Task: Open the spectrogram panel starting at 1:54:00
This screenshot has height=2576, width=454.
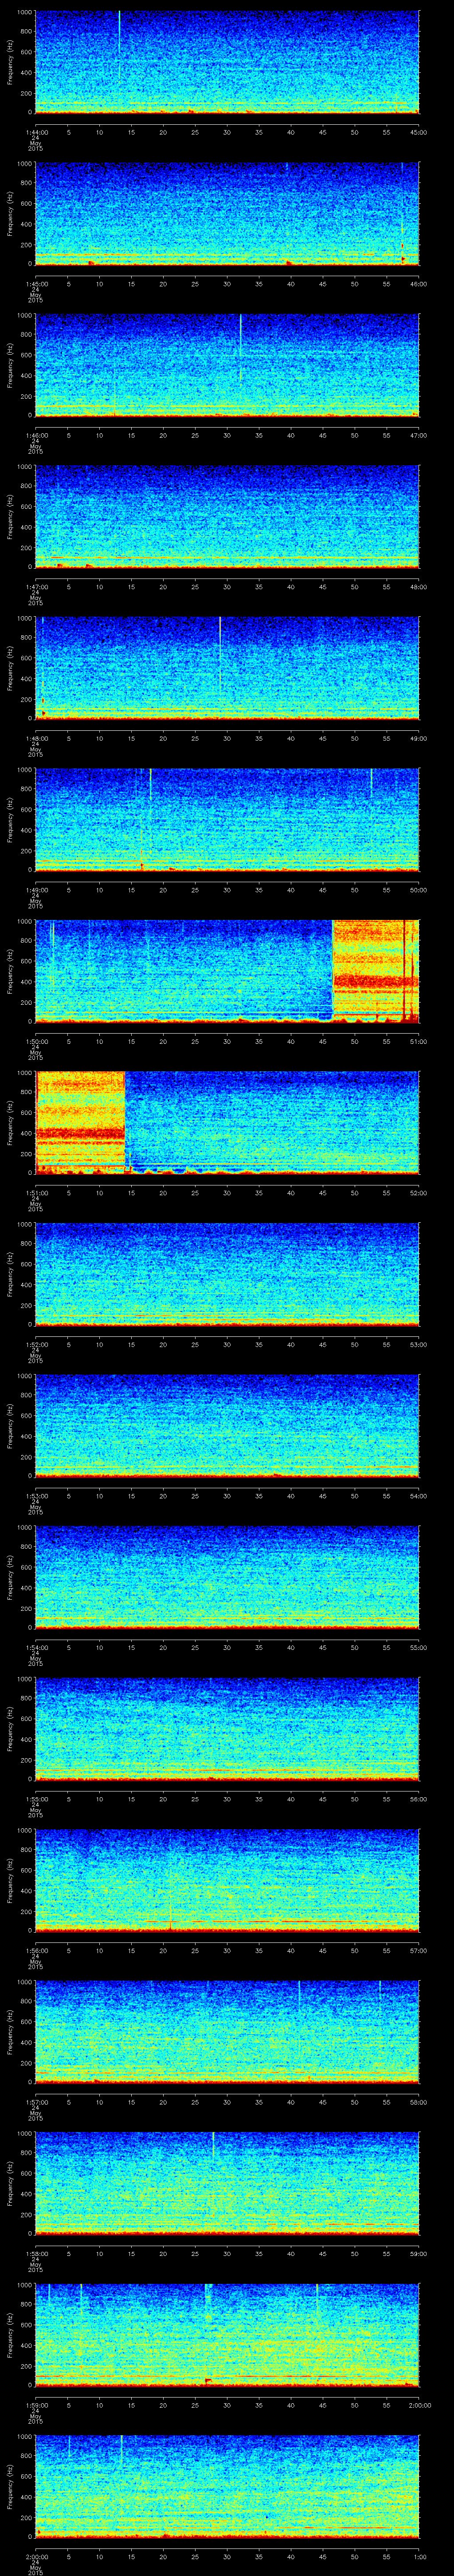Action: (227, 1576)
